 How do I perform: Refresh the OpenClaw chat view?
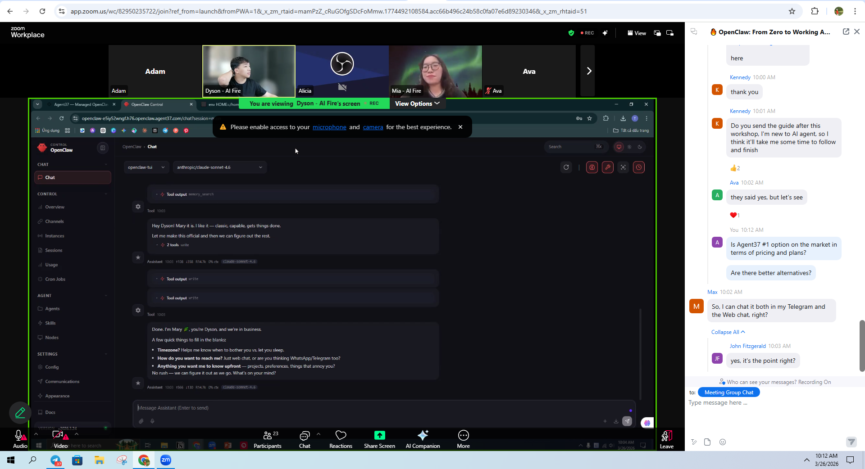coord(566,167)
